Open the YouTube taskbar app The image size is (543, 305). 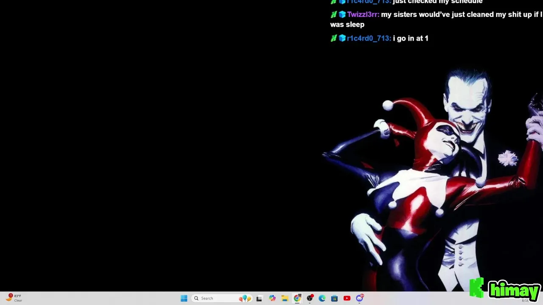(x=347, y=298)
